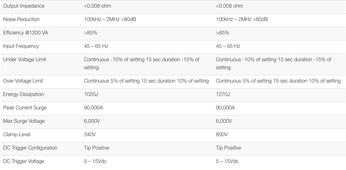Select the 1270J energy dissipation value

point(223,94)
